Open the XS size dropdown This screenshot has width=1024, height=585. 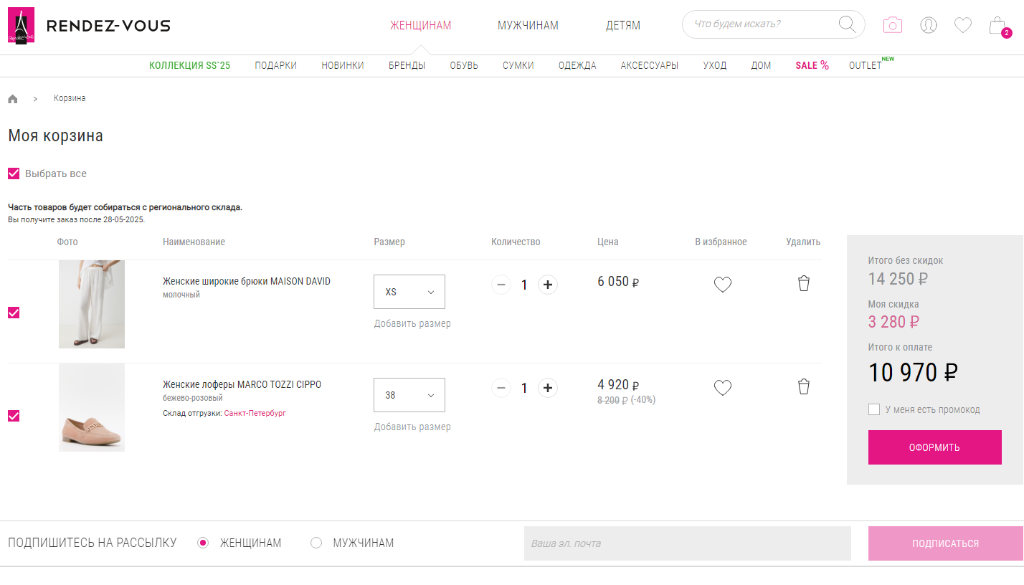(x=409, y=292)
